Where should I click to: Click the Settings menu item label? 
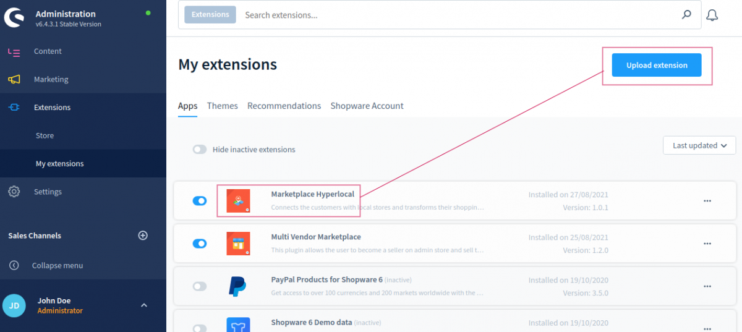48,192
